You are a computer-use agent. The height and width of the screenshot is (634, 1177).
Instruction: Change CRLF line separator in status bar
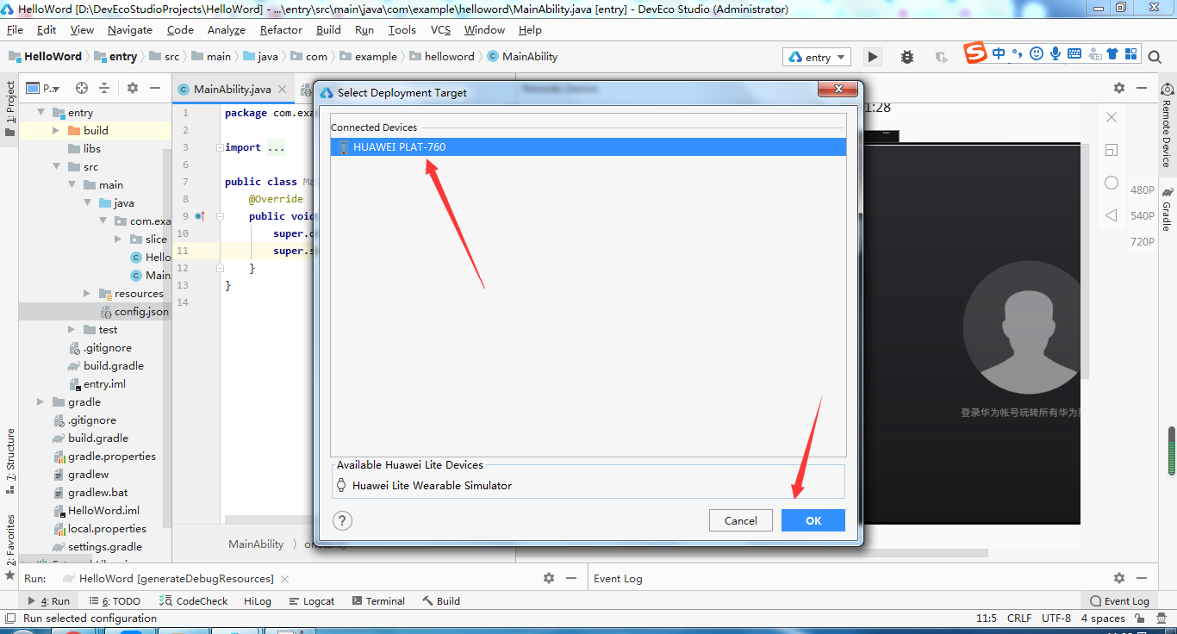point(1018,618)
